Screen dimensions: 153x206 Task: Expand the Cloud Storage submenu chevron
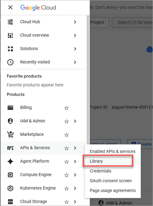point(75,202)
